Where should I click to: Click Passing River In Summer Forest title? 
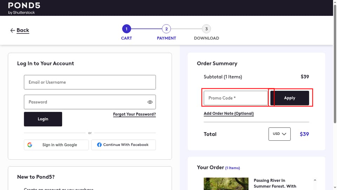[x=275, y=183]
